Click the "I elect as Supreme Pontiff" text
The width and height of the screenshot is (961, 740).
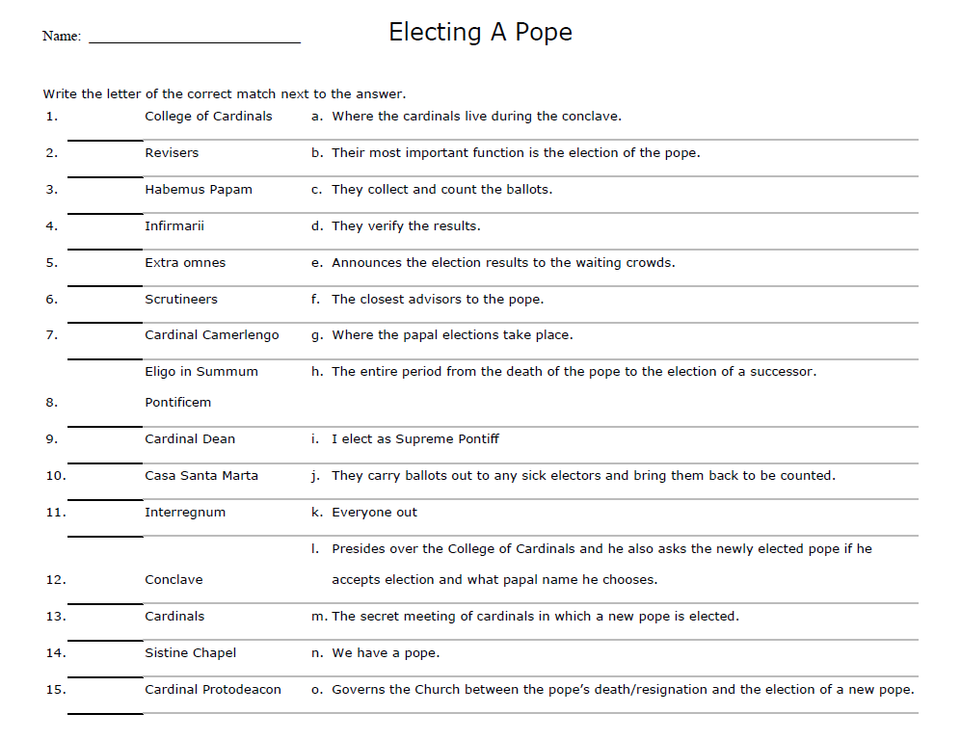415,439
